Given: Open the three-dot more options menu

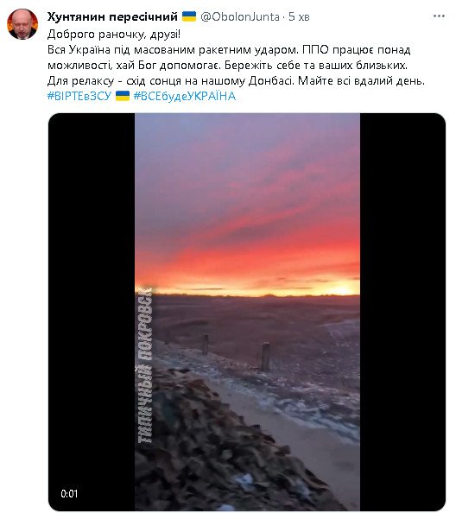Looking at the screenshot, I should pyautogui.click(x=439, y=16).
